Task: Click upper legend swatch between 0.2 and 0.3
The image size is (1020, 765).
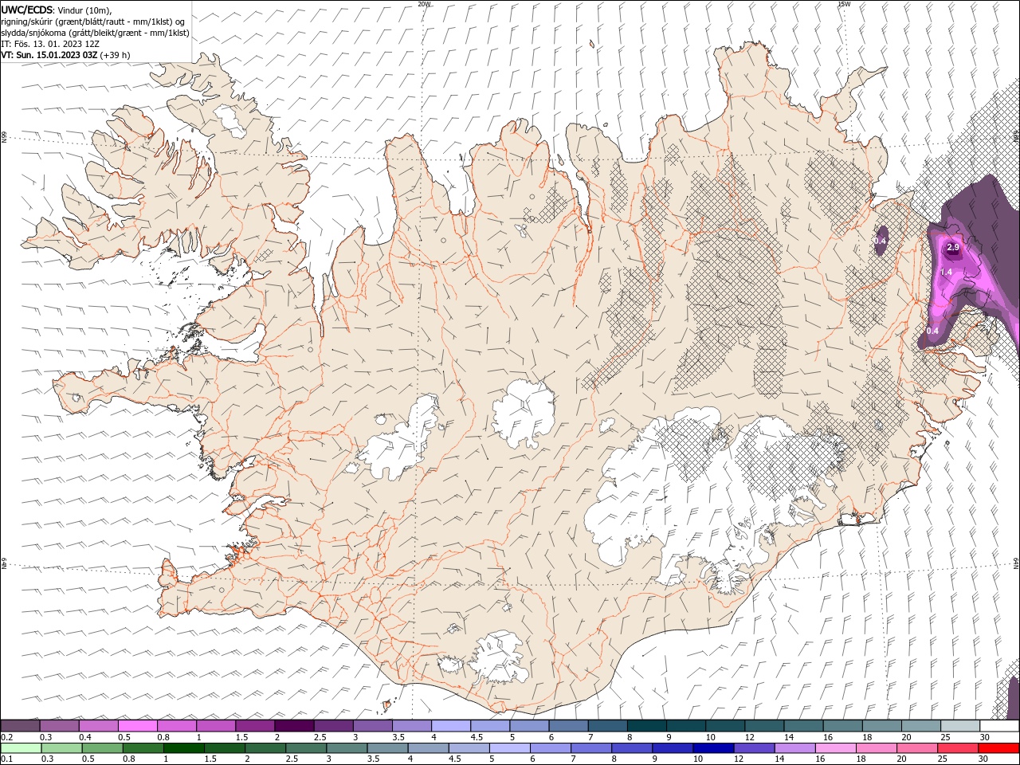Action: pos(20,726)
